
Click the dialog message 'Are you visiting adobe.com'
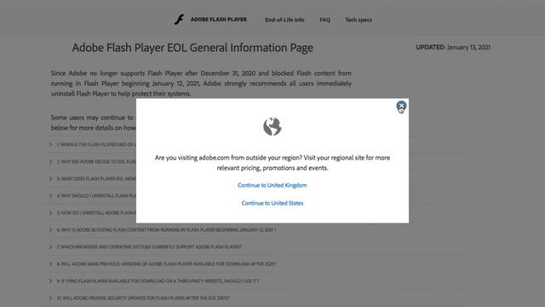(x=272, y=163)
